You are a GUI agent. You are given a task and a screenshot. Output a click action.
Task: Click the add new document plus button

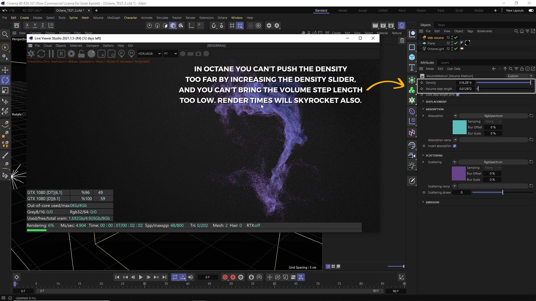[96, 10]
